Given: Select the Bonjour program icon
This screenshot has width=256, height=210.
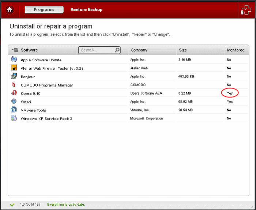Looking at the screenshot, I should [x=14, y=76].
